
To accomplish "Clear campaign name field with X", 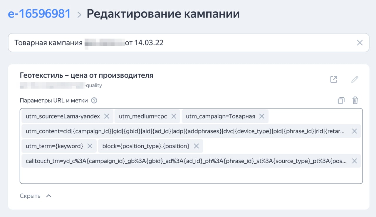I will [360, 43].
